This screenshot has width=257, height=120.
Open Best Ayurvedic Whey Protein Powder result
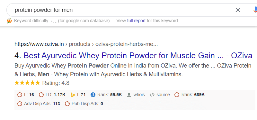138,56
